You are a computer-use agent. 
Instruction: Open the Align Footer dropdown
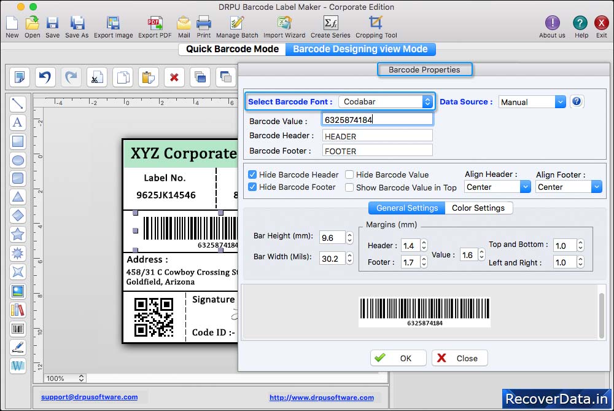[569, 187]
